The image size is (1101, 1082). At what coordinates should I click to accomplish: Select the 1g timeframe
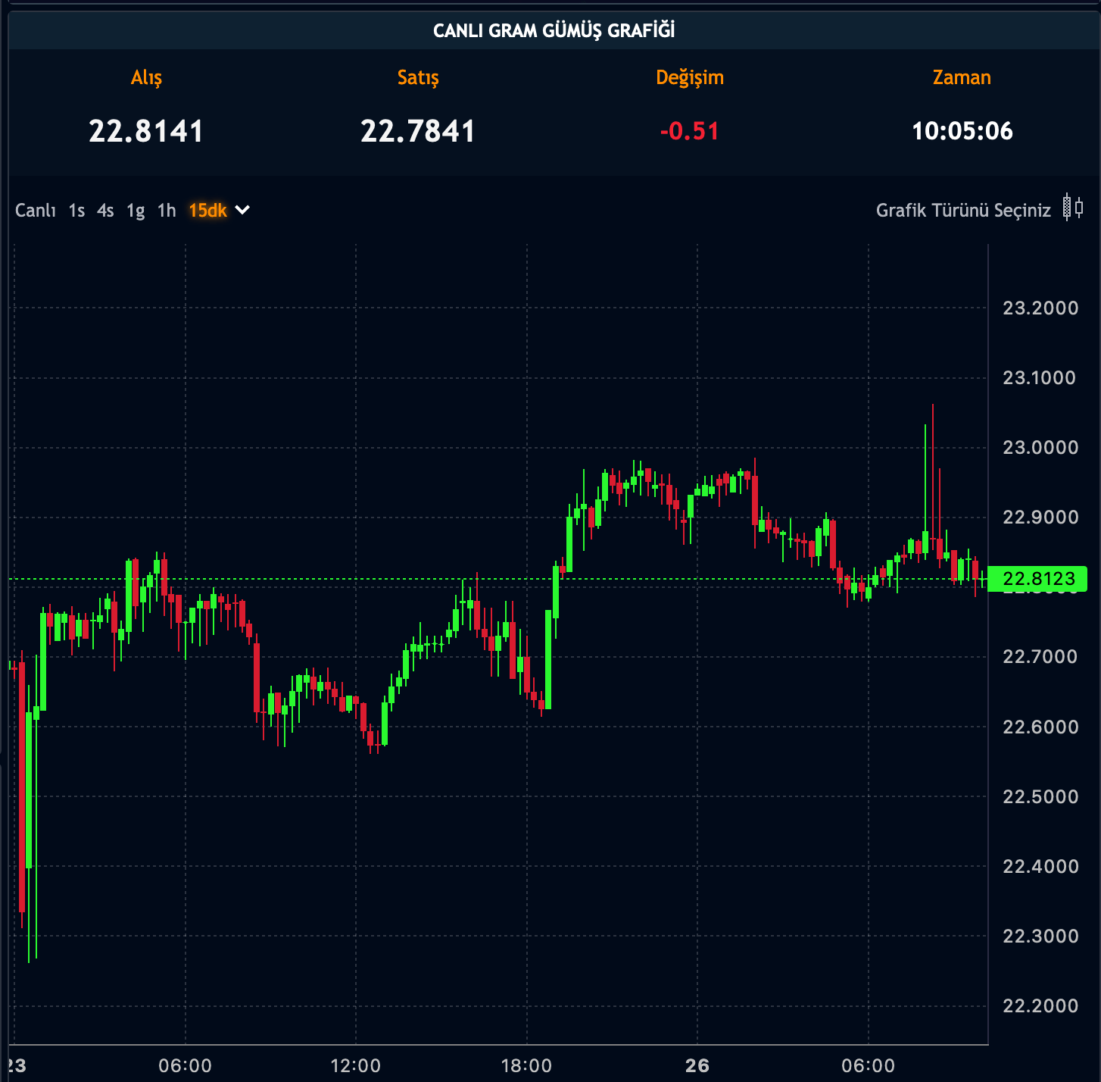[x=136, y=211]
